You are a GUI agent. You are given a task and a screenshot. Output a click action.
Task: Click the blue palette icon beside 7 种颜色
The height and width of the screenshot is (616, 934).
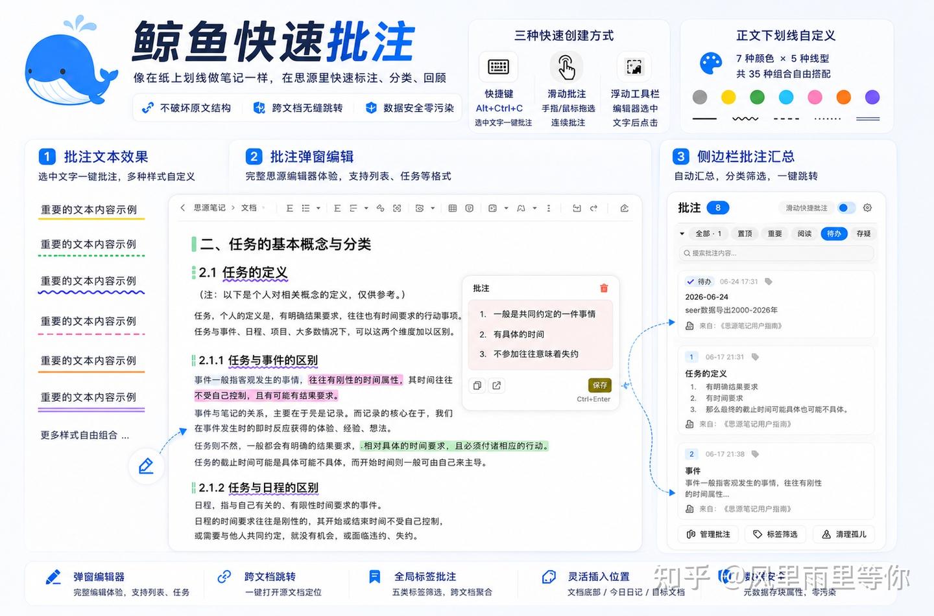pos(711,63)
